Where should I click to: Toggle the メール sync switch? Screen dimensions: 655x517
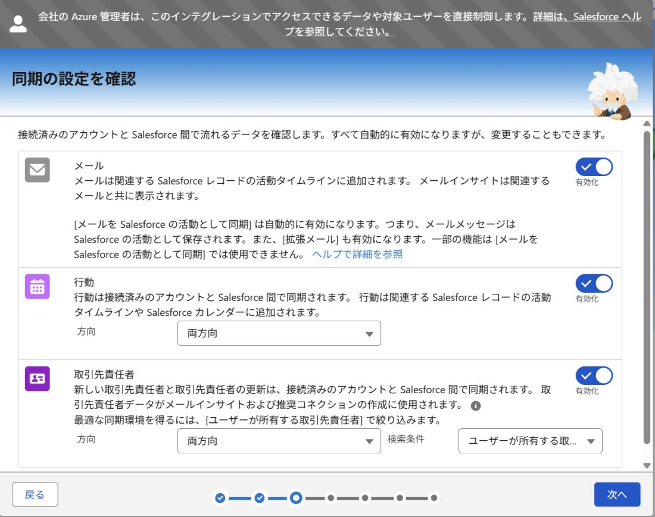pos(594,167)
